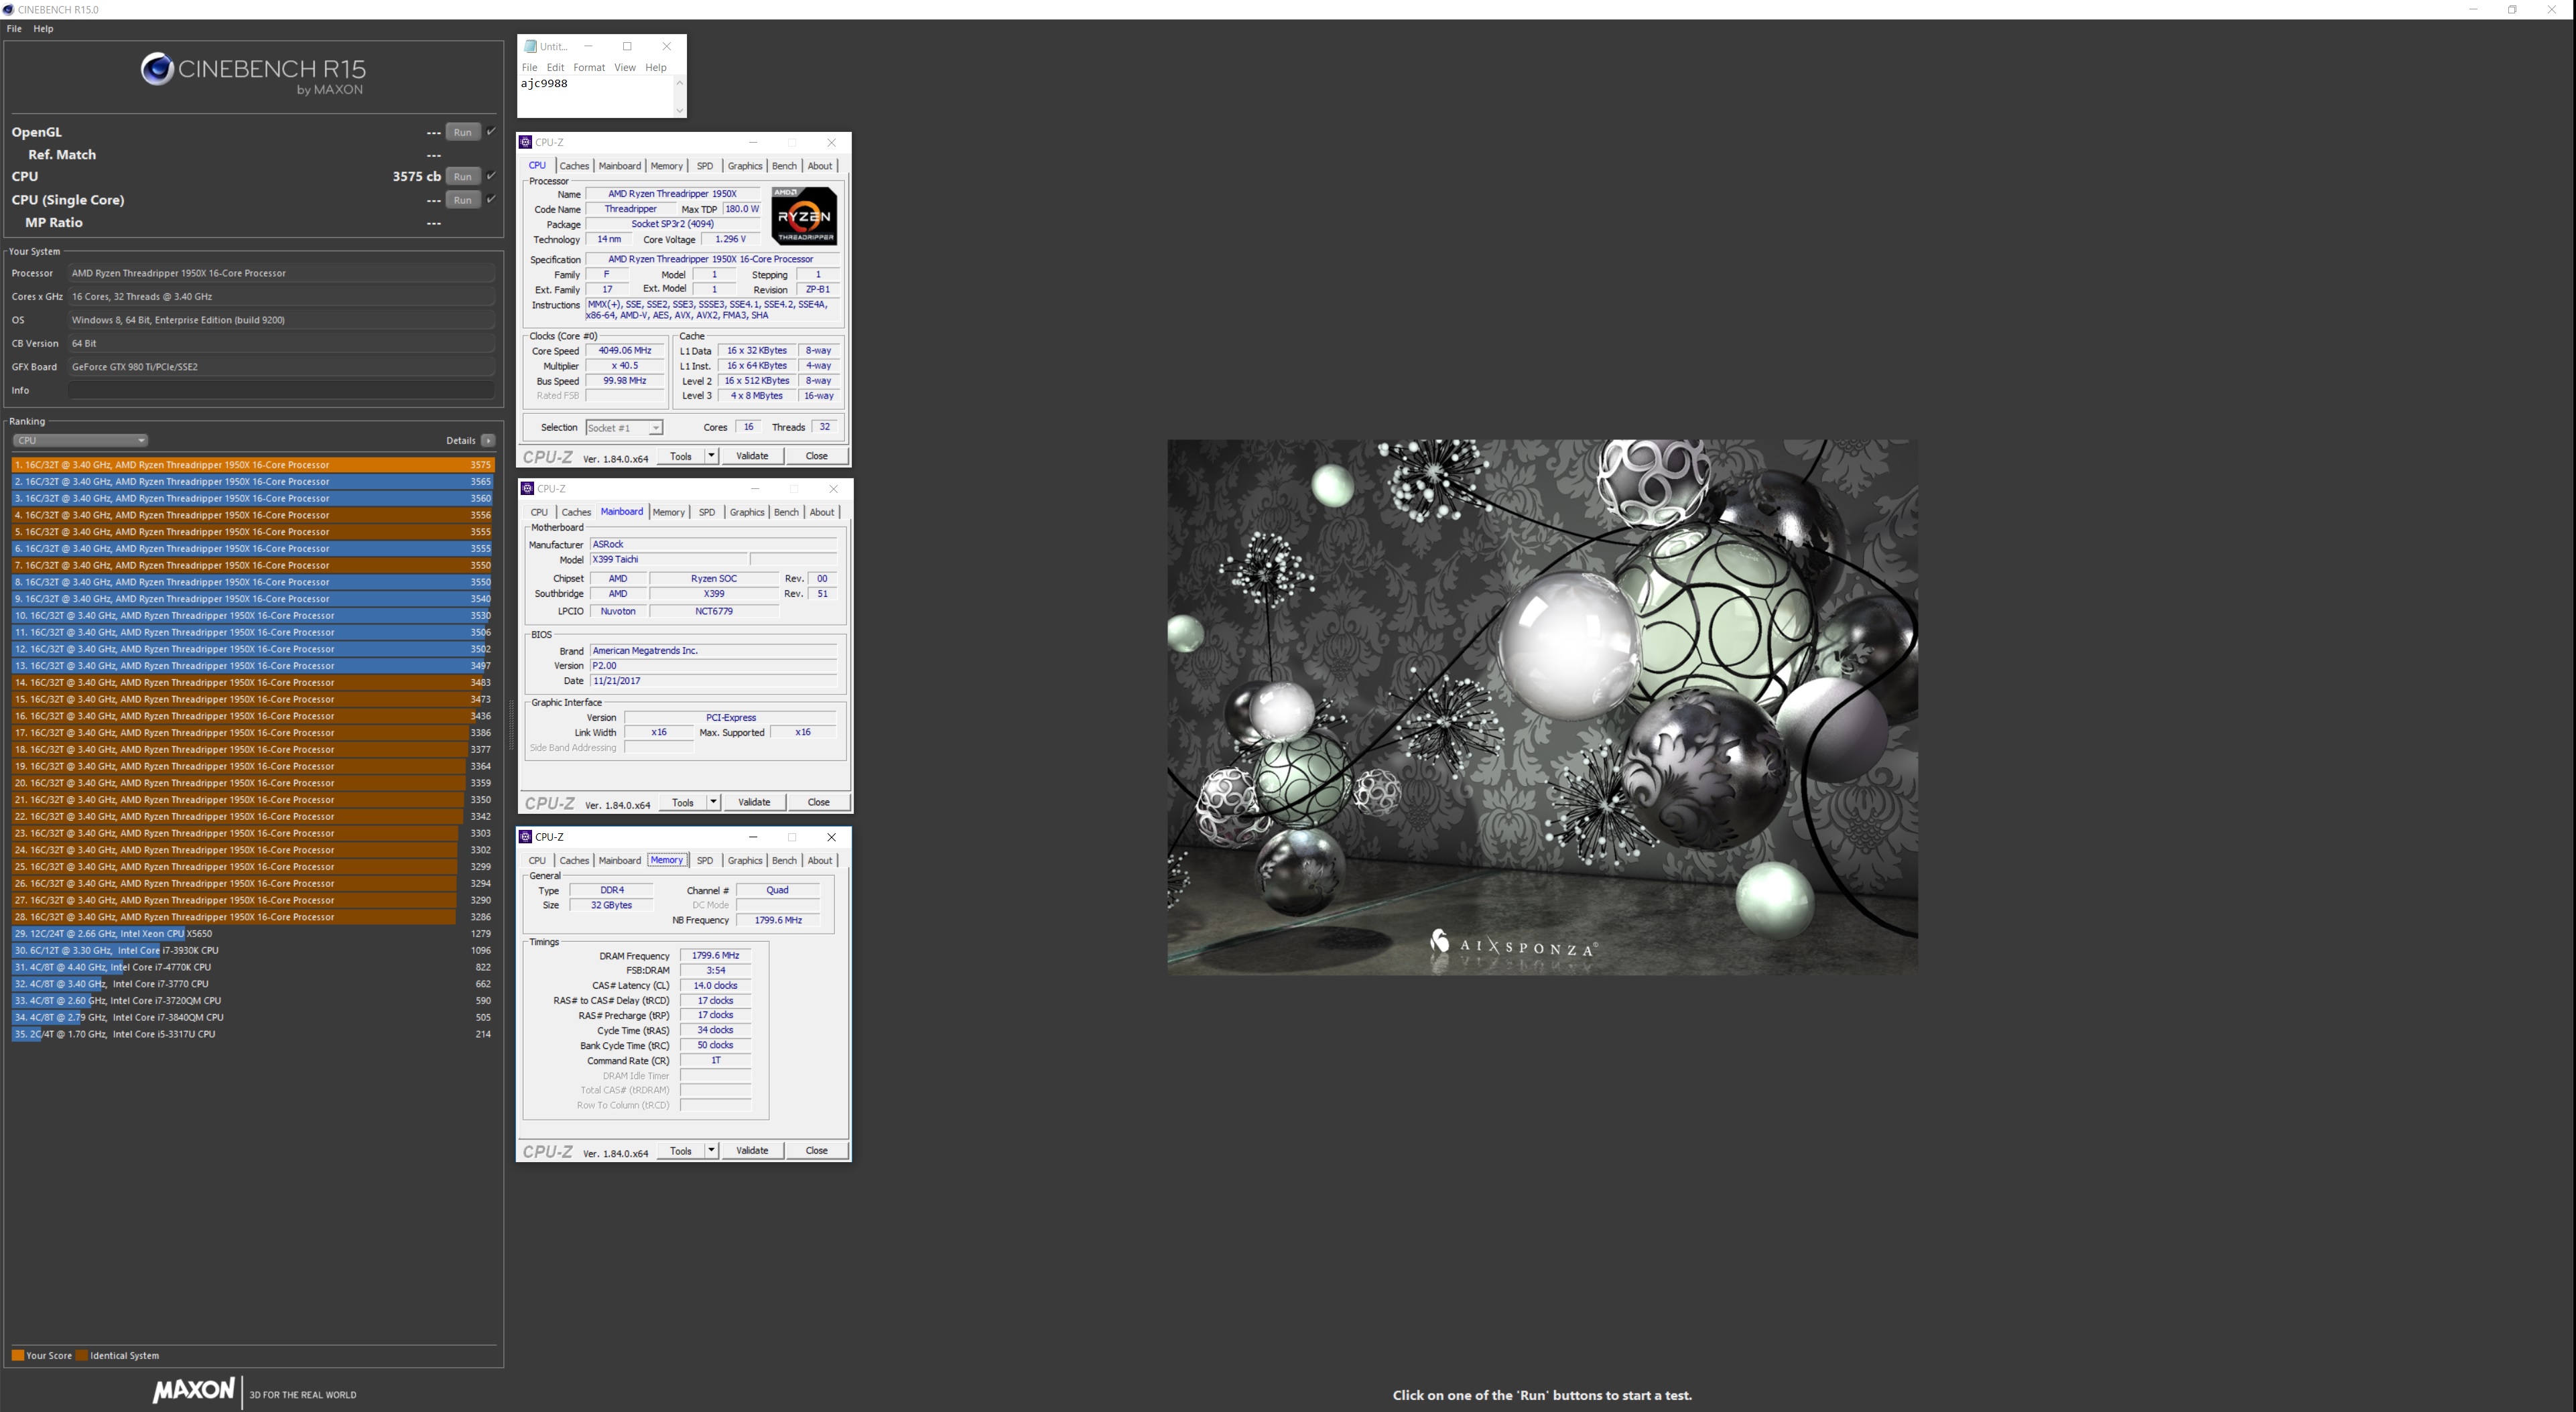
Task: Switch to SPD tab in Memory CPU-Z window
Action: (705, 860)
